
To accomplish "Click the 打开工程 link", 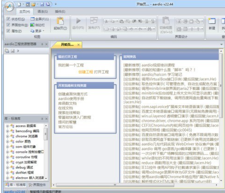I will [x=101, y=72].
